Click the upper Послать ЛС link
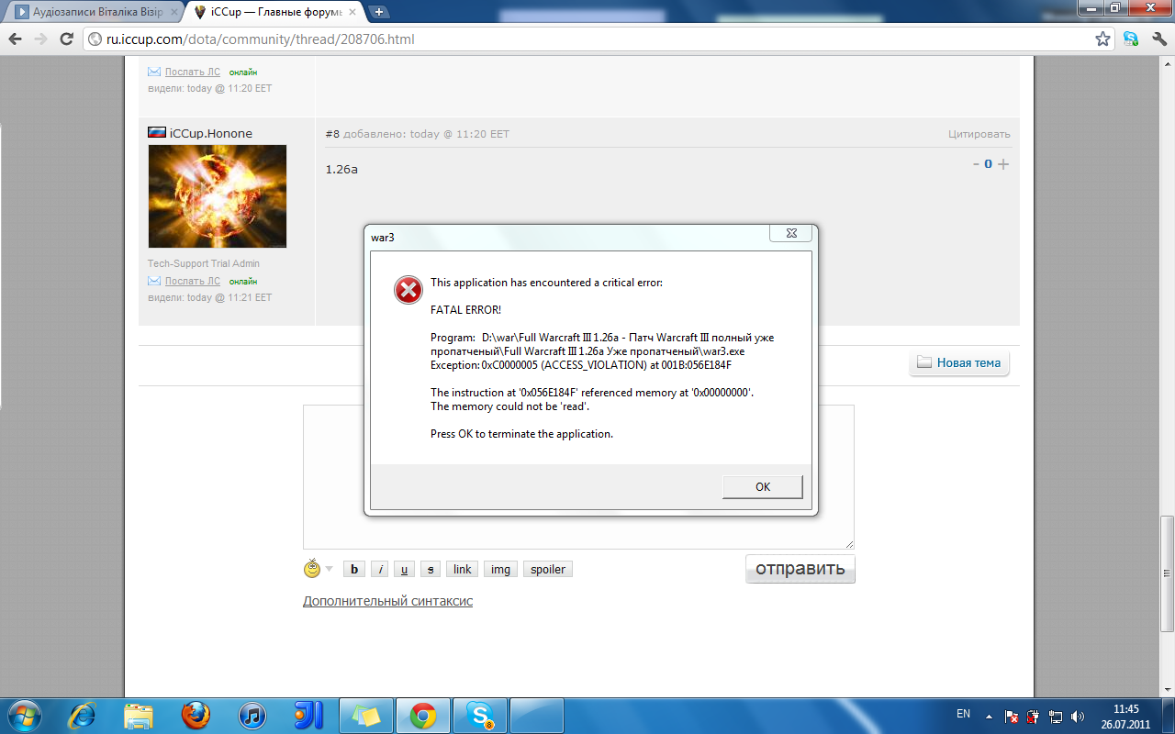Screen dimensions: 1175x734 tap(192, 72)
